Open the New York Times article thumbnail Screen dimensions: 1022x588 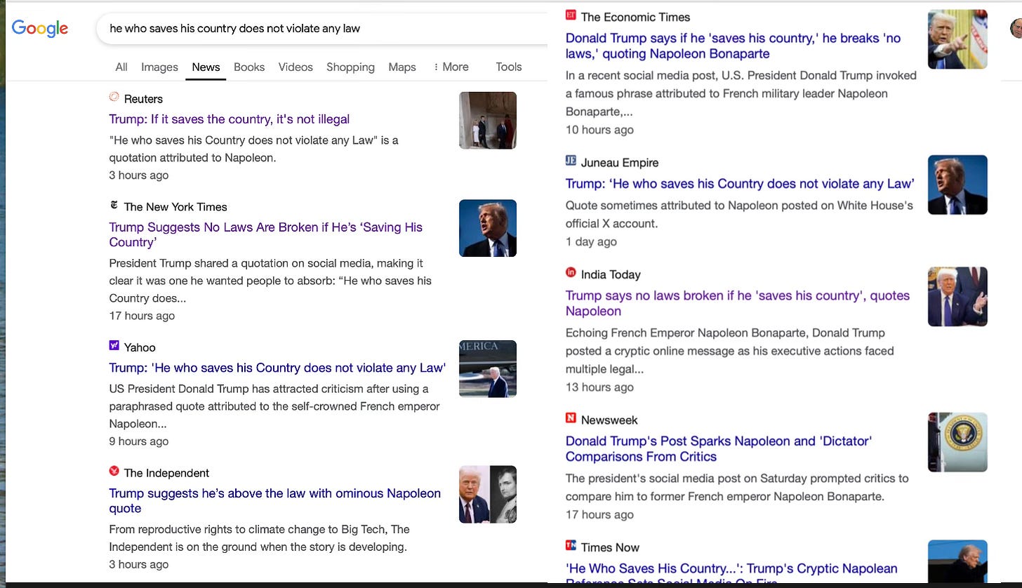pos(488,228)
